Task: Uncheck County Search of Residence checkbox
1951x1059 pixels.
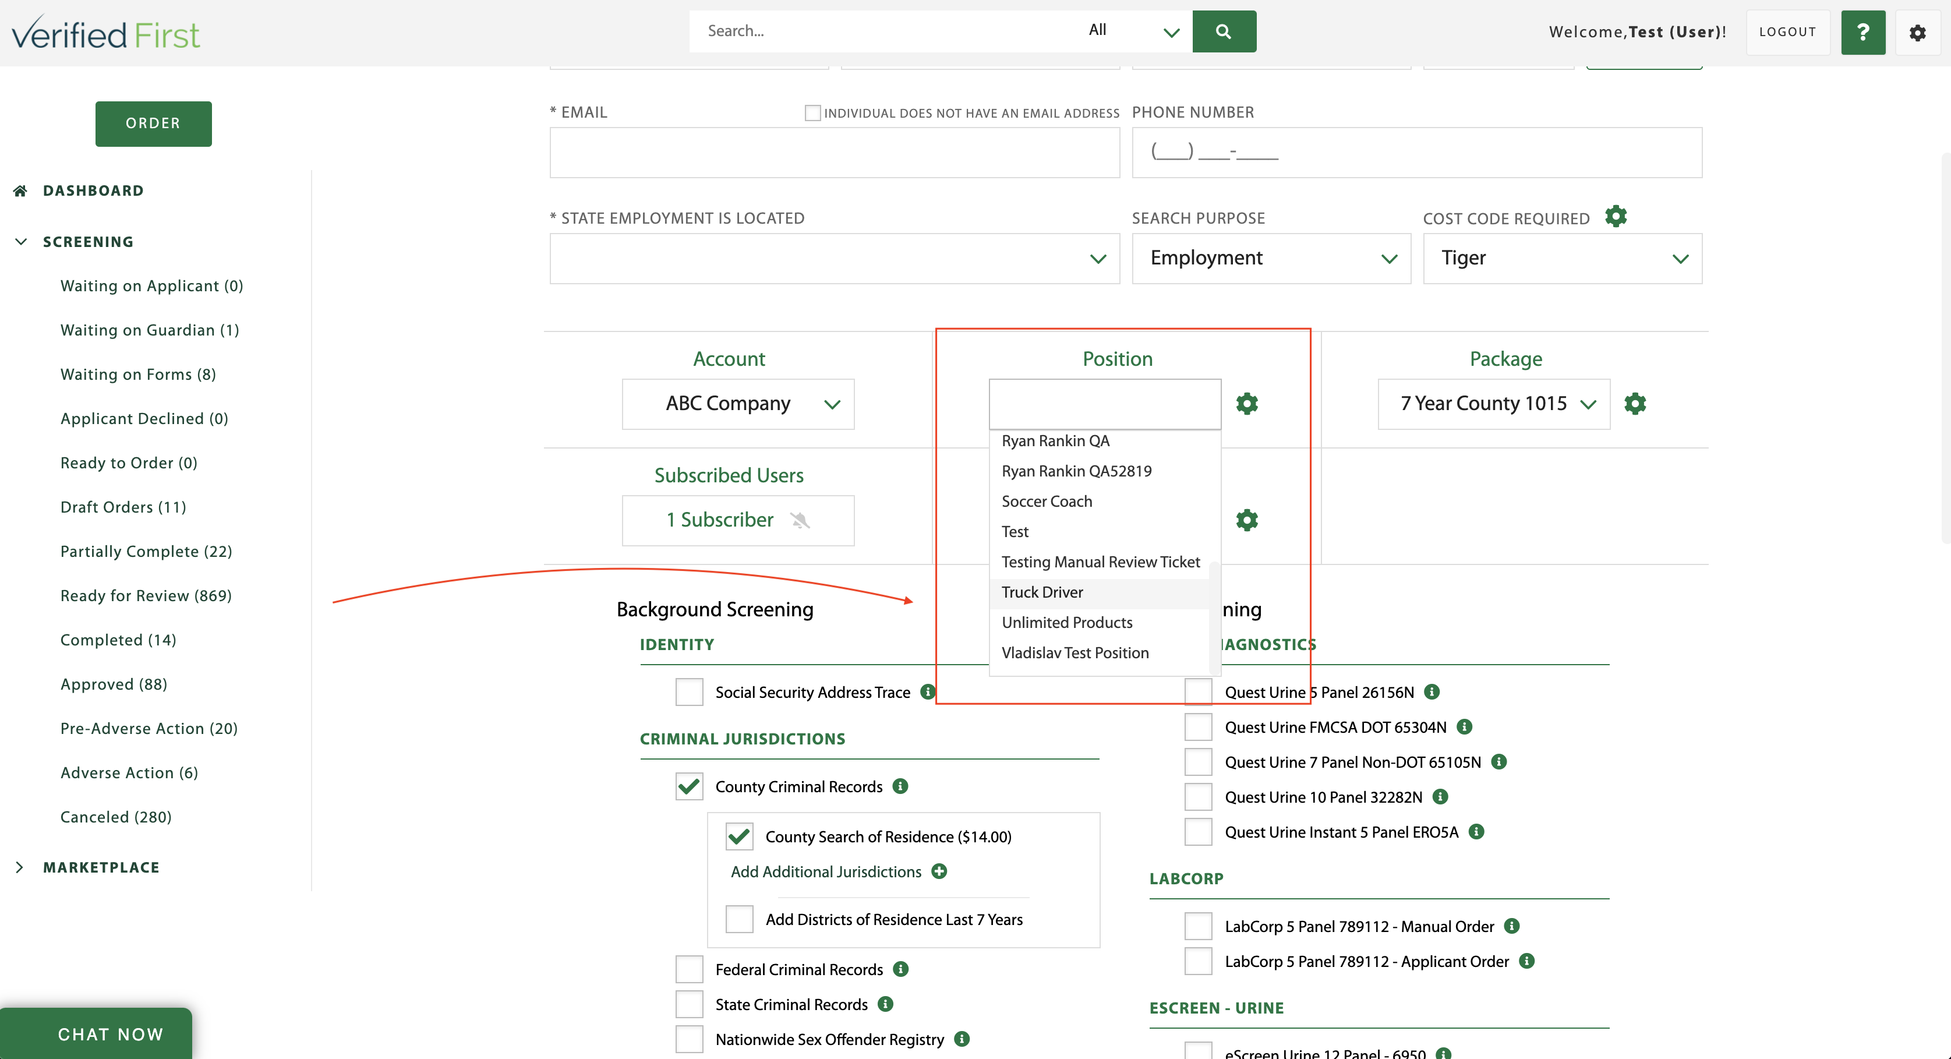Action: [x=739, y=836]
